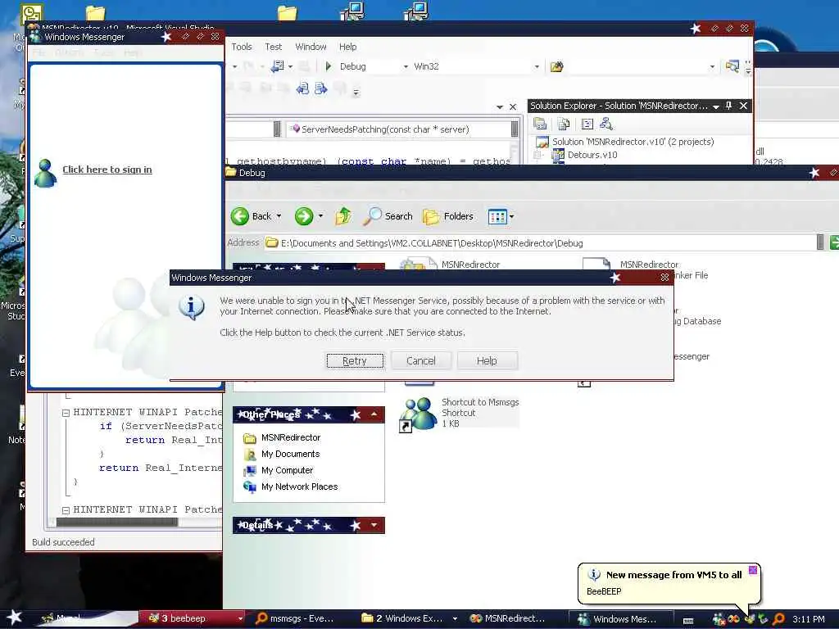Collapse the second HINTERNET WINAPI code block
Image resolution: width=839 pixels, height=629 pixels.
(x=66, y=510)
